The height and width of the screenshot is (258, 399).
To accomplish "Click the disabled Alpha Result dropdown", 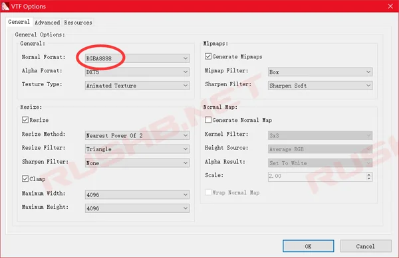I will (320, 163).
